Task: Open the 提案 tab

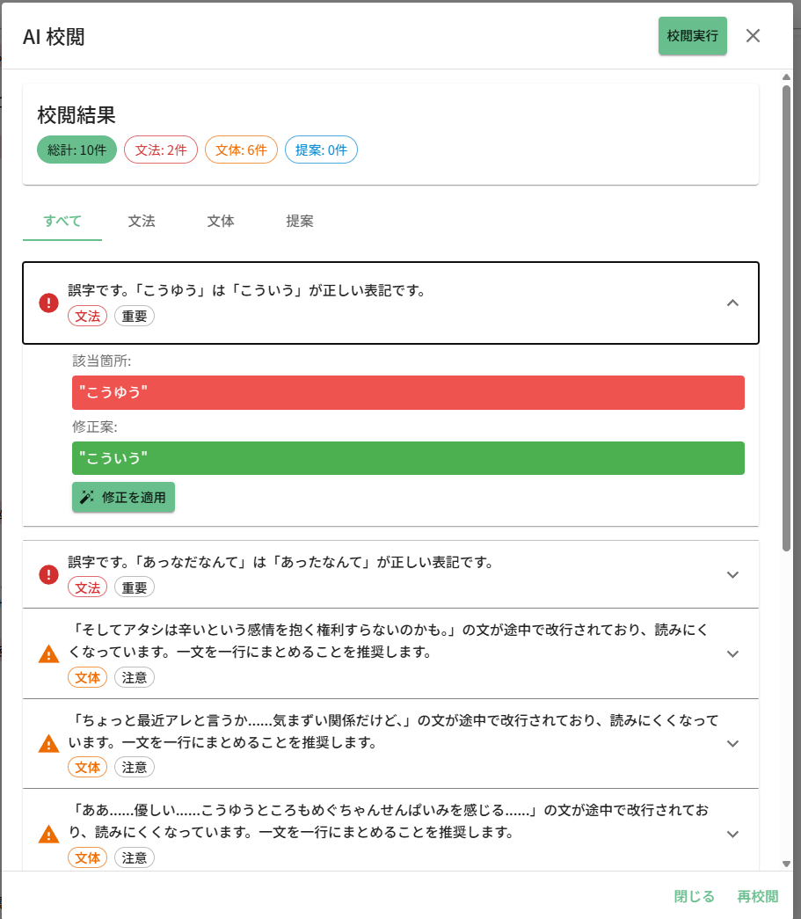Action: click(x=300, y=222)
